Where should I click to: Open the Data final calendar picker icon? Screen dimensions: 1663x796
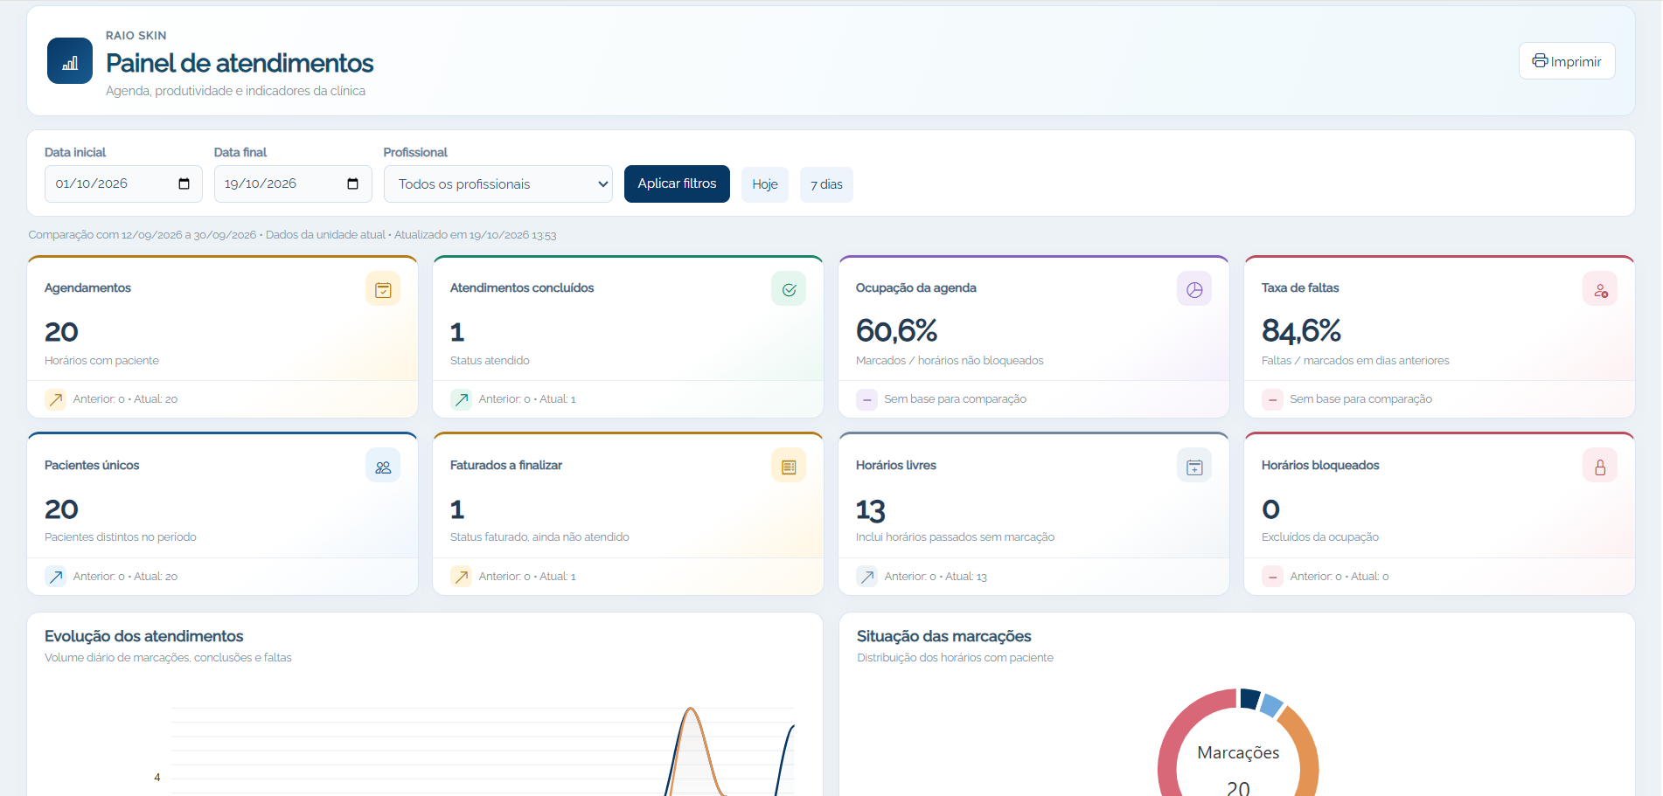pyautogui.click(x=352, y=183)
